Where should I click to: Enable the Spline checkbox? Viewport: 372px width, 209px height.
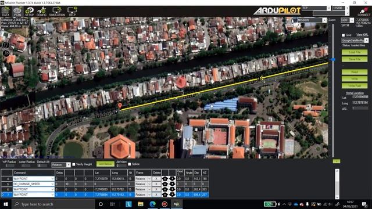(x=129, y=164)
